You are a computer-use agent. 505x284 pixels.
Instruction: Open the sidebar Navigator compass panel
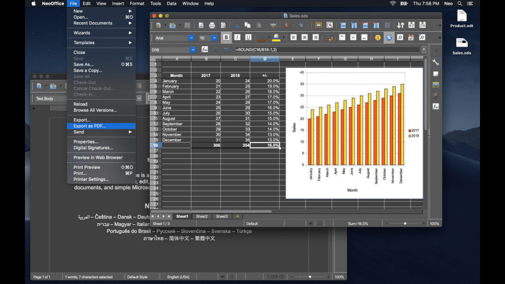436,96
